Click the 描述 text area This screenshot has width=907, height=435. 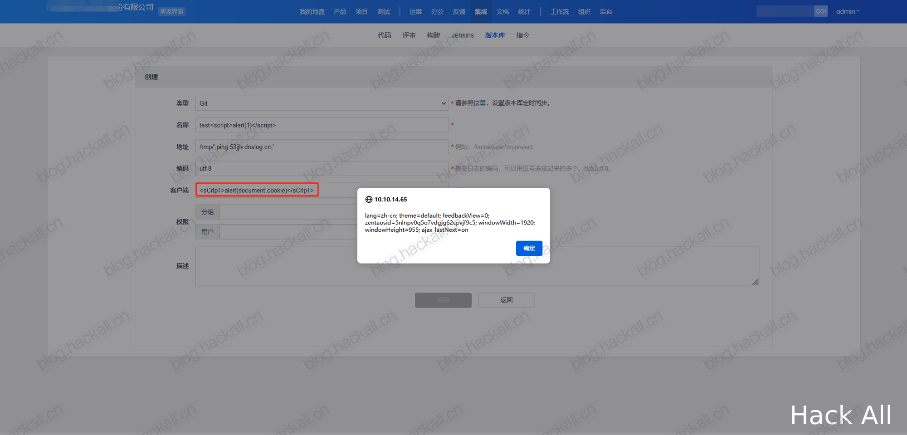tap(477, 266)
